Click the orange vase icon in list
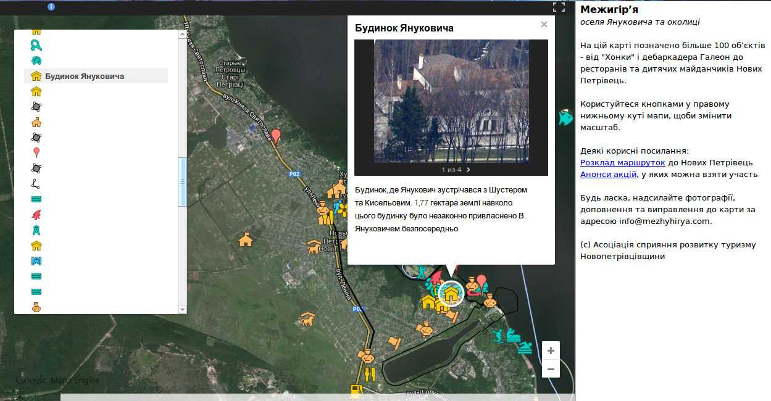The height and width of the screenshot is (401, 771). click(x=36, y=307)
